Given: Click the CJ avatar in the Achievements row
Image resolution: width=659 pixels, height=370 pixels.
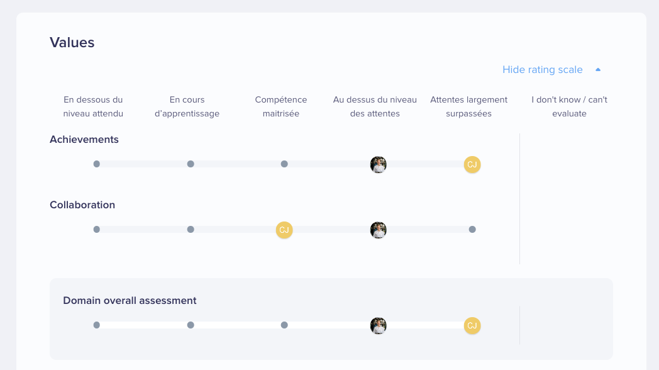Looking at the screenshot, I should pos(472,164).
